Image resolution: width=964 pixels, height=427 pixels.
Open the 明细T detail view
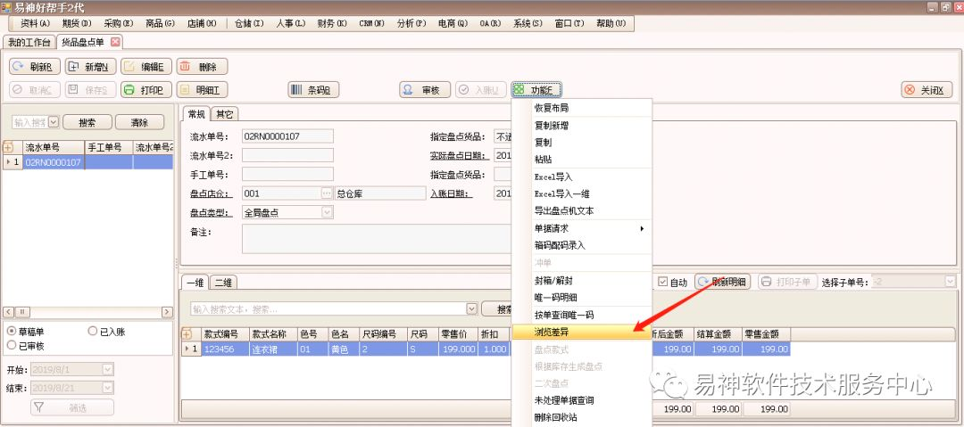(203, 90)
